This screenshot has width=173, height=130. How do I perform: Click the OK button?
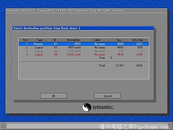point(54,96)
